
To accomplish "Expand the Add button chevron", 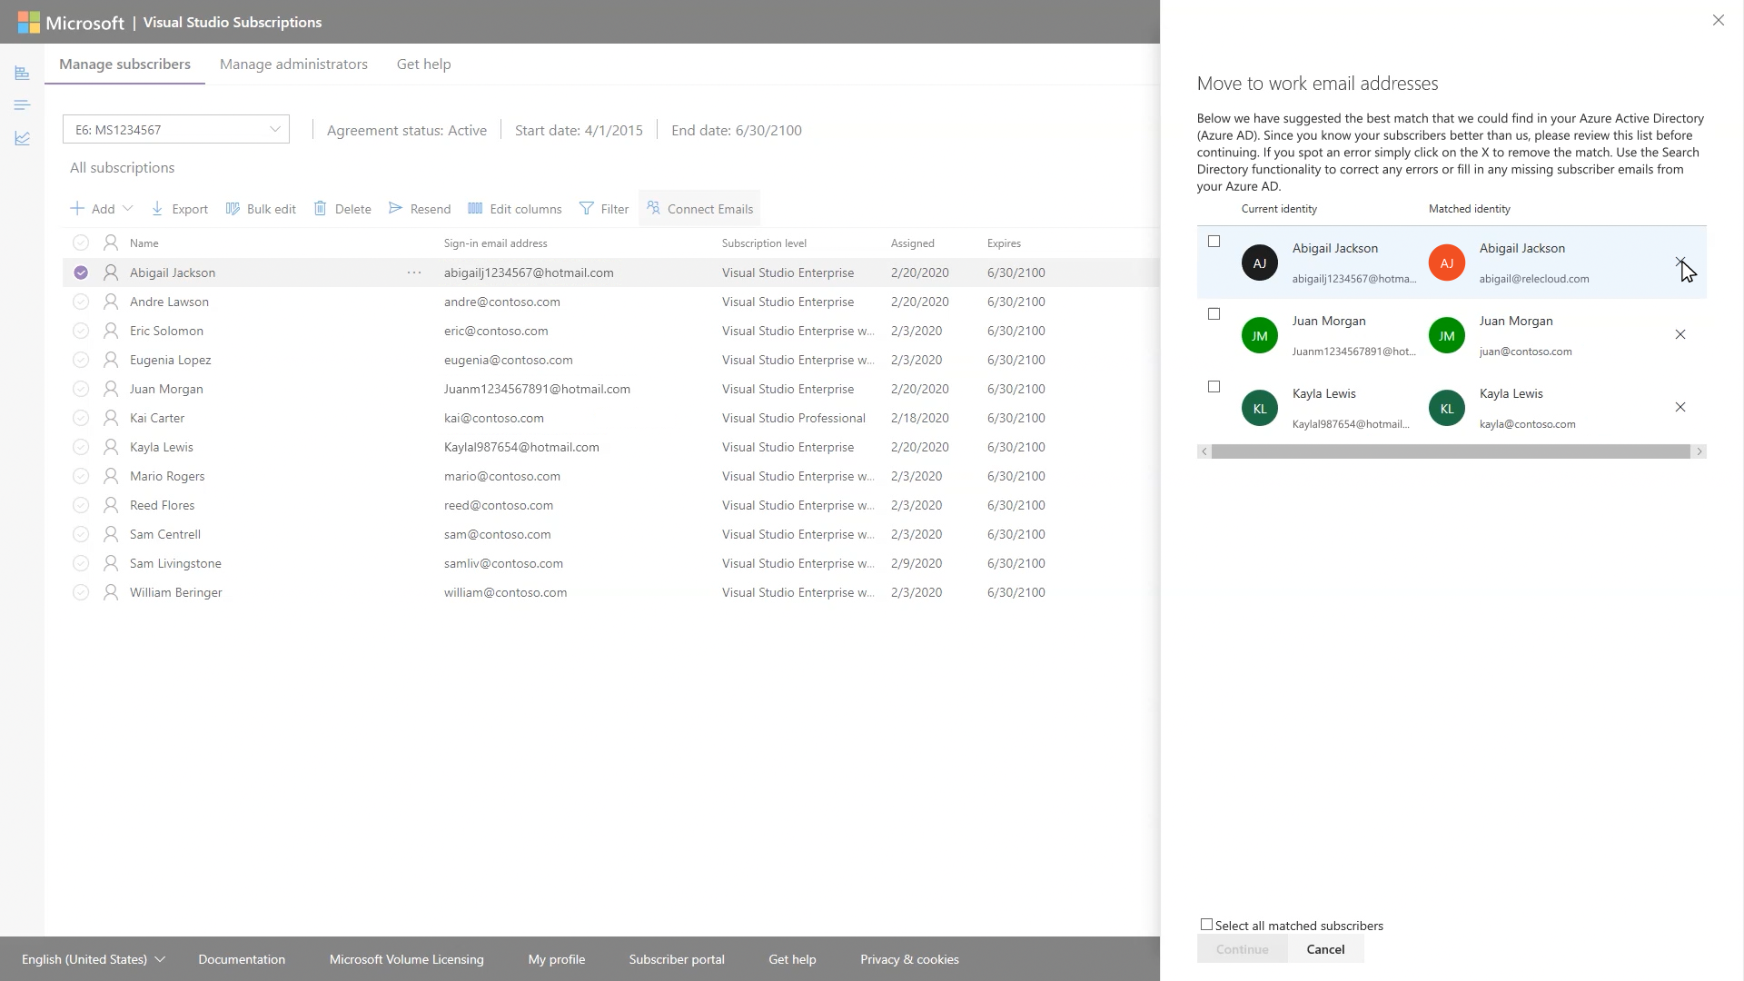I will coord(128,208).
